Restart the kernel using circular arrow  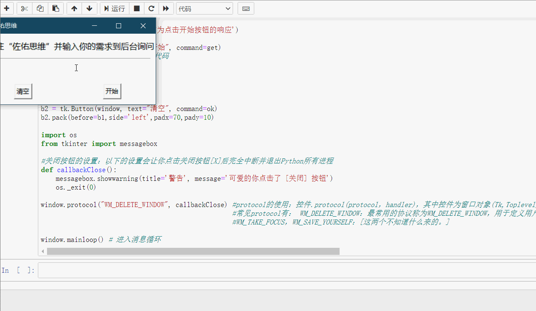point(151,8)
